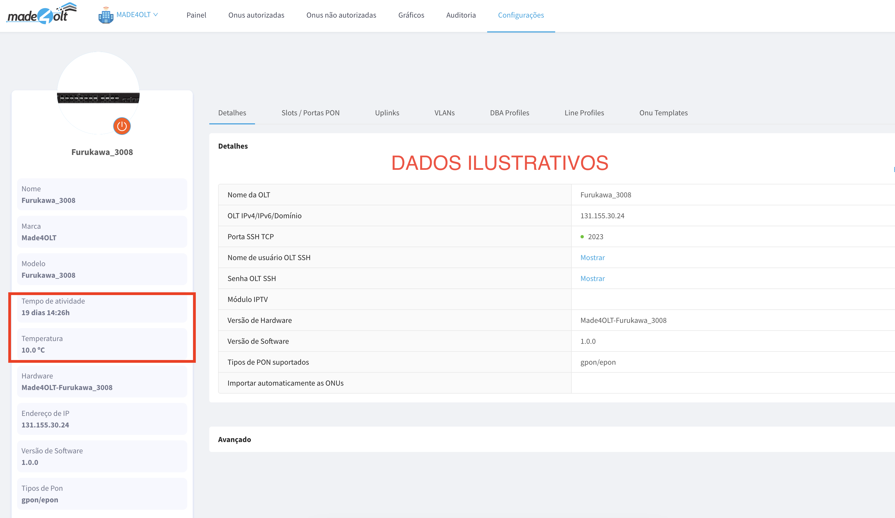Click the orange power button icon
Viewport: 895px width, 518px height.
click(122, 126)
